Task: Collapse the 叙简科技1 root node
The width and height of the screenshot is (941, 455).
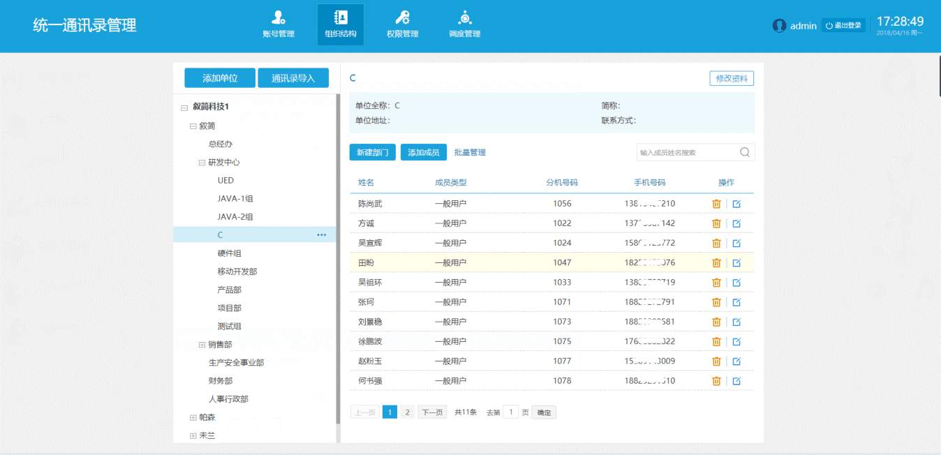Action: click(x=184, y=107)
